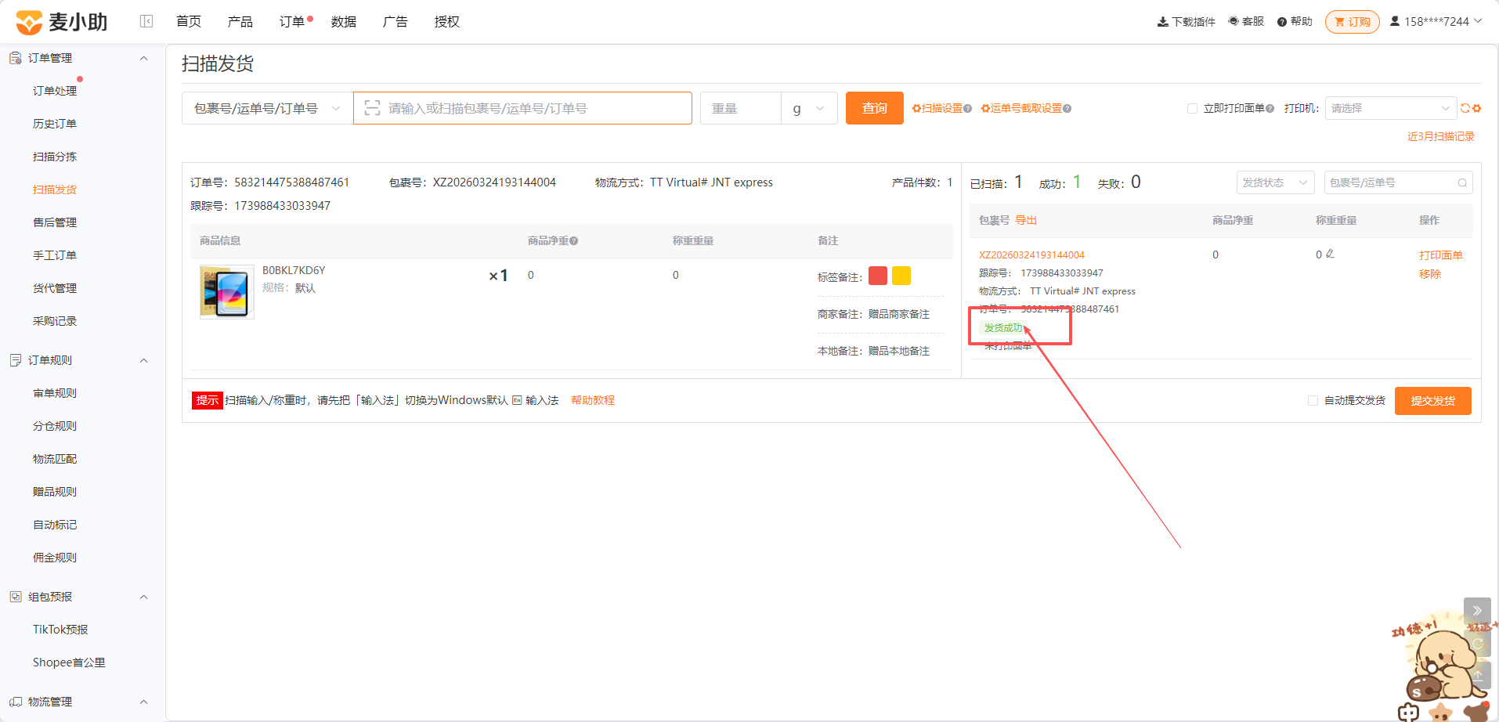Open the weight unit g dropdown
Screen dimensions: 1499x722
pos(809,108)
